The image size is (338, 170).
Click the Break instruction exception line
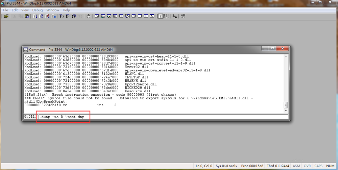[100, 95]
